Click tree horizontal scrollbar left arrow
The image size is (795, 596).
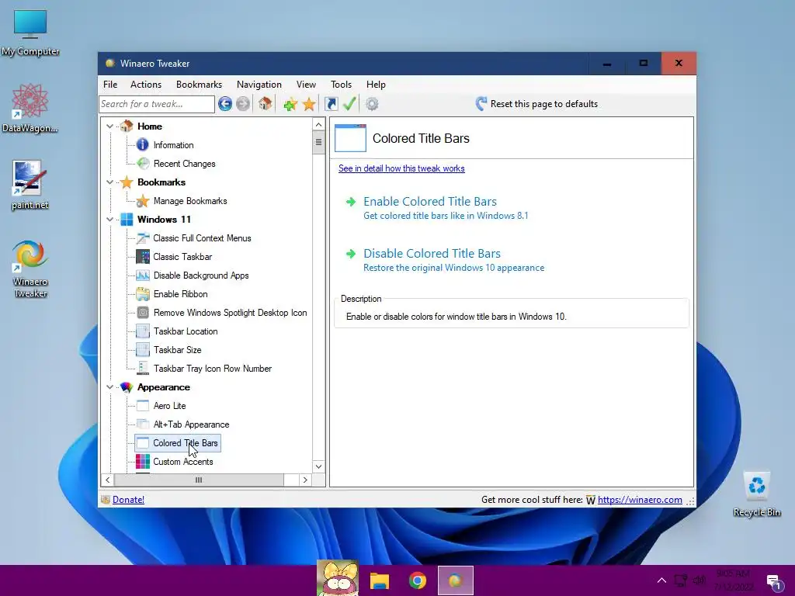click(107, 480)
